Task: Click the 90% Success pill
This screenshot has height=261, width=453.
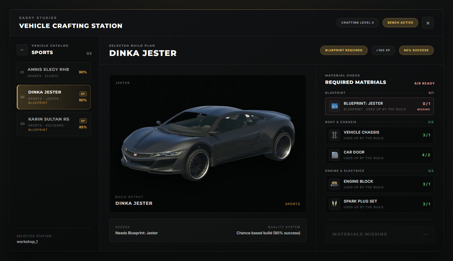Action: coord(416,50)
